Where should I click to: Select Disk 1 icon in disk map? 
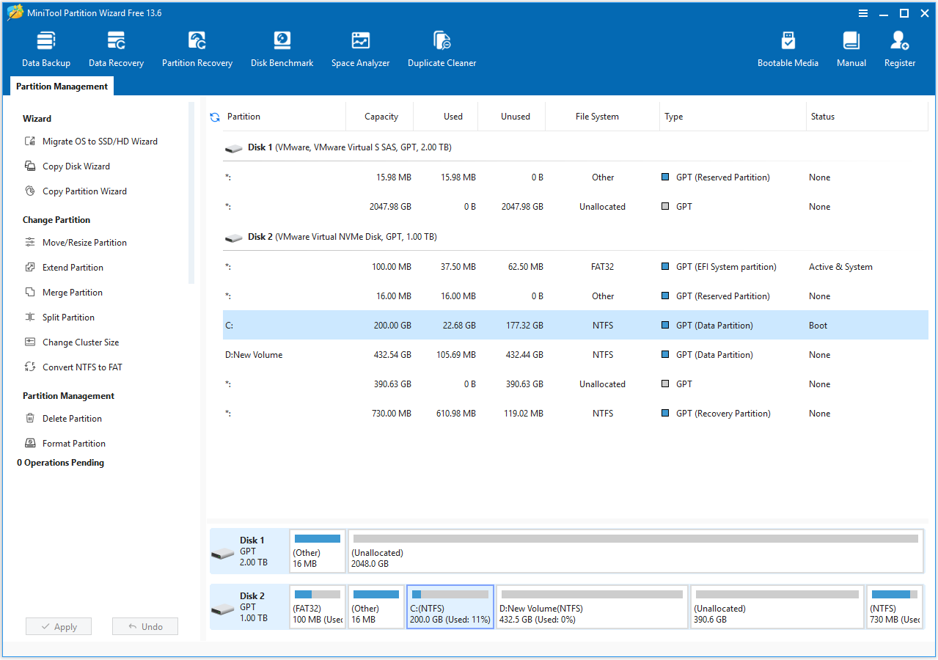click(x=223, y=552)
